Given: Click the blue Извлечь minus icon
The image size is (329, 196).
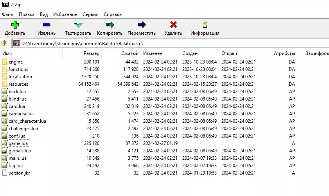Looking at the screenshot, I should [47, 25].
